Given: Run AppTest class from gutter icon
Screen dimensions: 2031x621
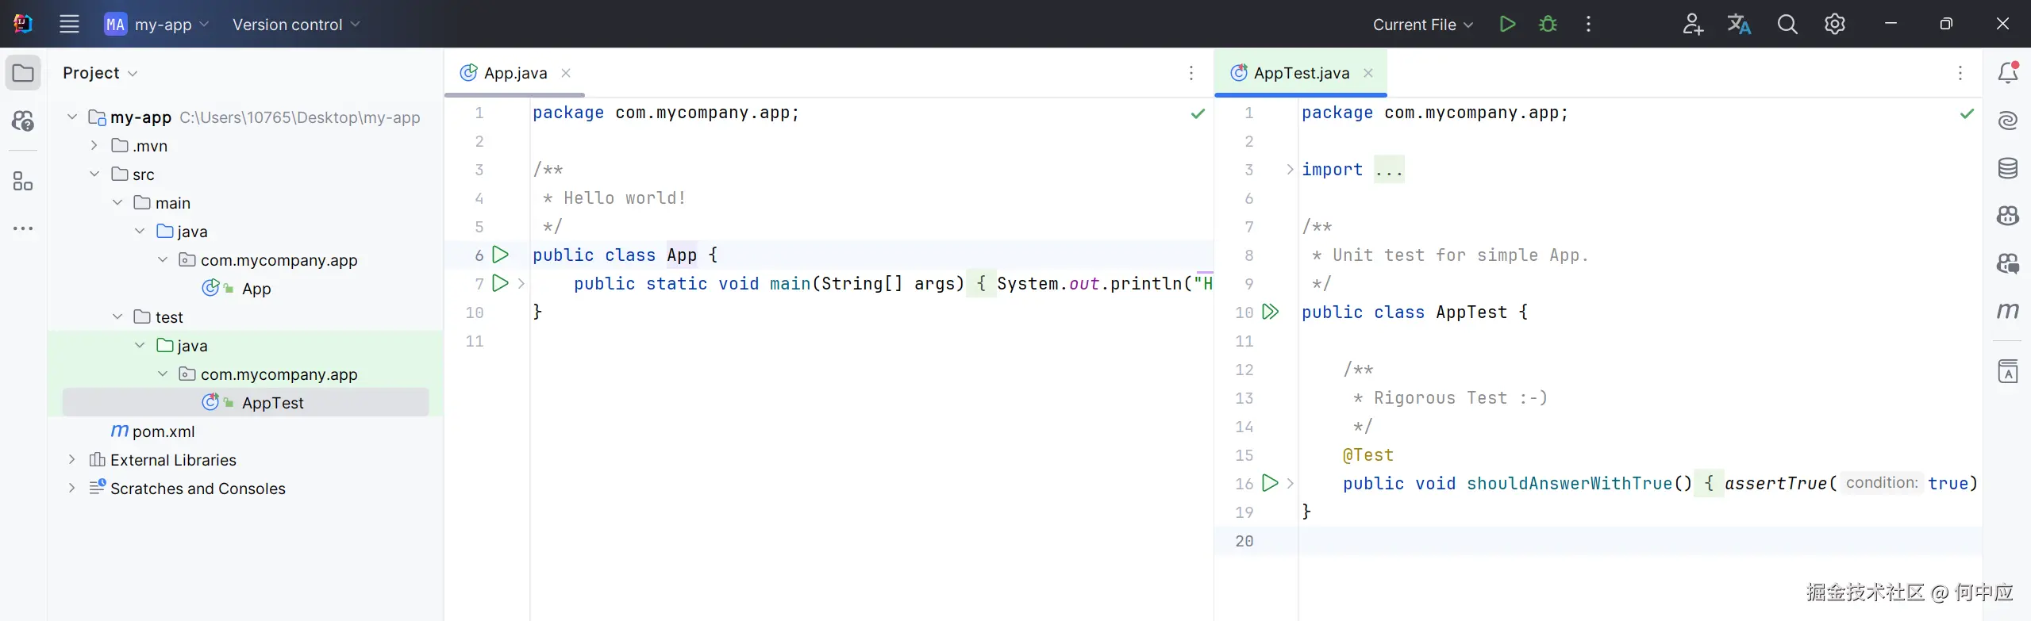Looking at the screenshot, I should pos(1270,312).
